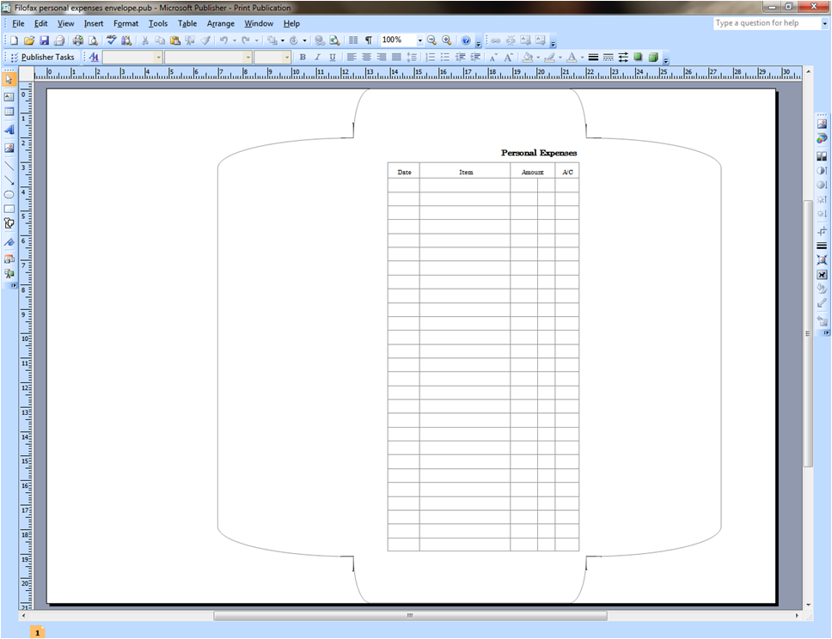Viewport: 832px width, 639px height.
Task: Choose the Text Box tool
Action: (x=9, y=97)
